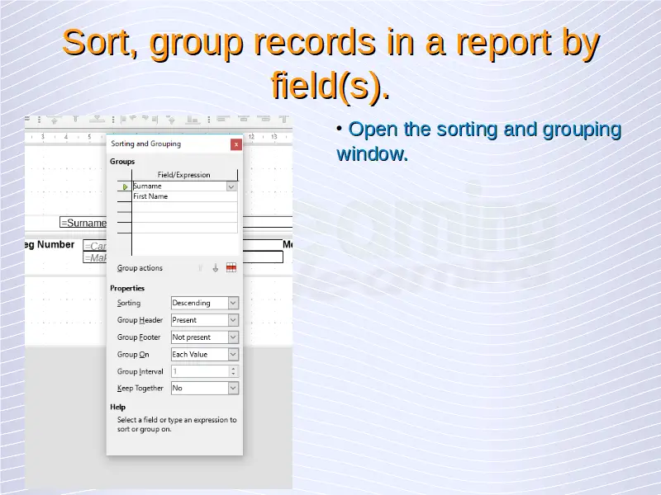Click the Sorting and Grouping title bar text
This screenshot has height=495, width=661.
tap(146, 144)
